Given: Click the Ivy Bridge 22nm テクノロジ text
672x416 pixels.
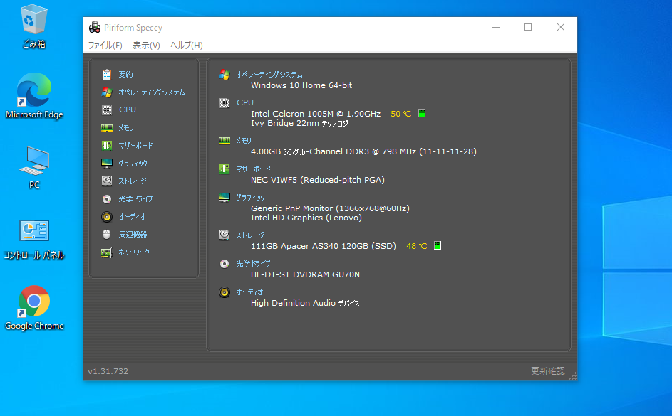Looking at the screenshot, I should (299, 123).
